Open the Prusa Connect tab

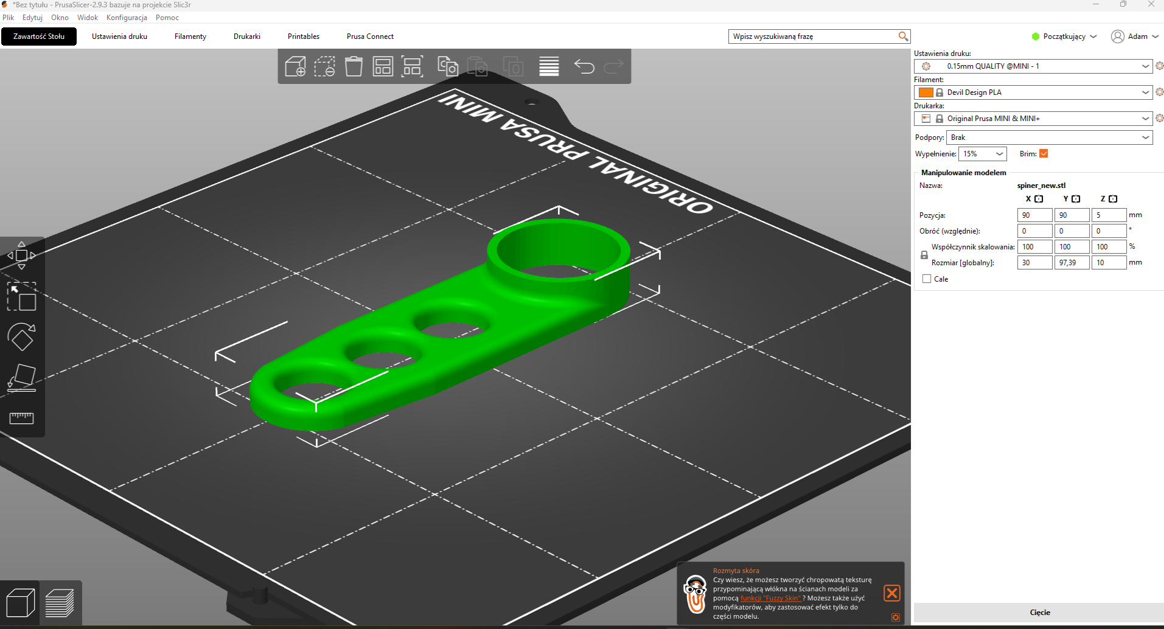[370, 36]
